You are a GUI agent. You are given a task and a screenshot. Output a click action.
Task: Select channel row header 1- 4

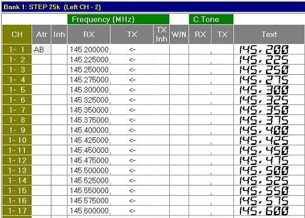tap(17, 80)
